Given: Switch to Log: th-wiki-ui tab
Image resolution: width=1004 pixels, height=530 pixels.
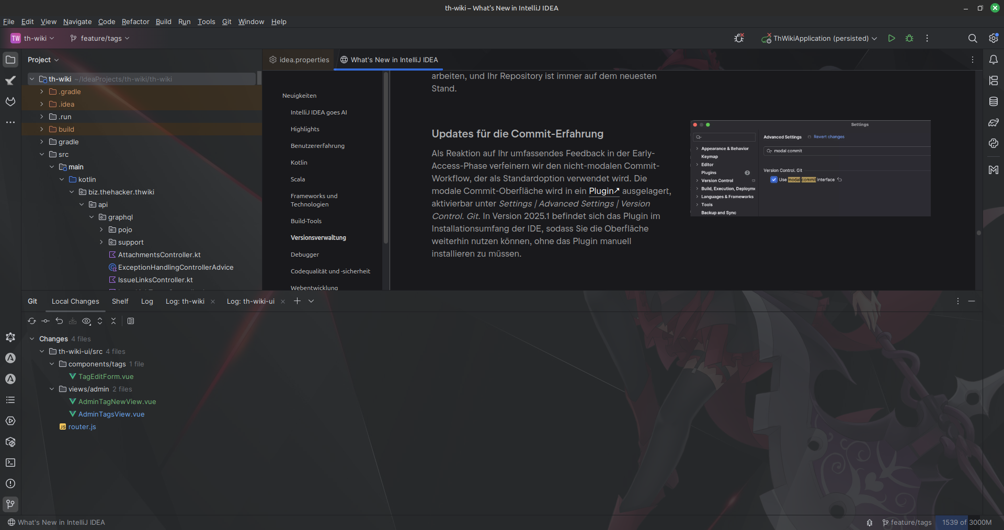Looking at the screenshot, I should pyautogui.click(x=250, y=301).
